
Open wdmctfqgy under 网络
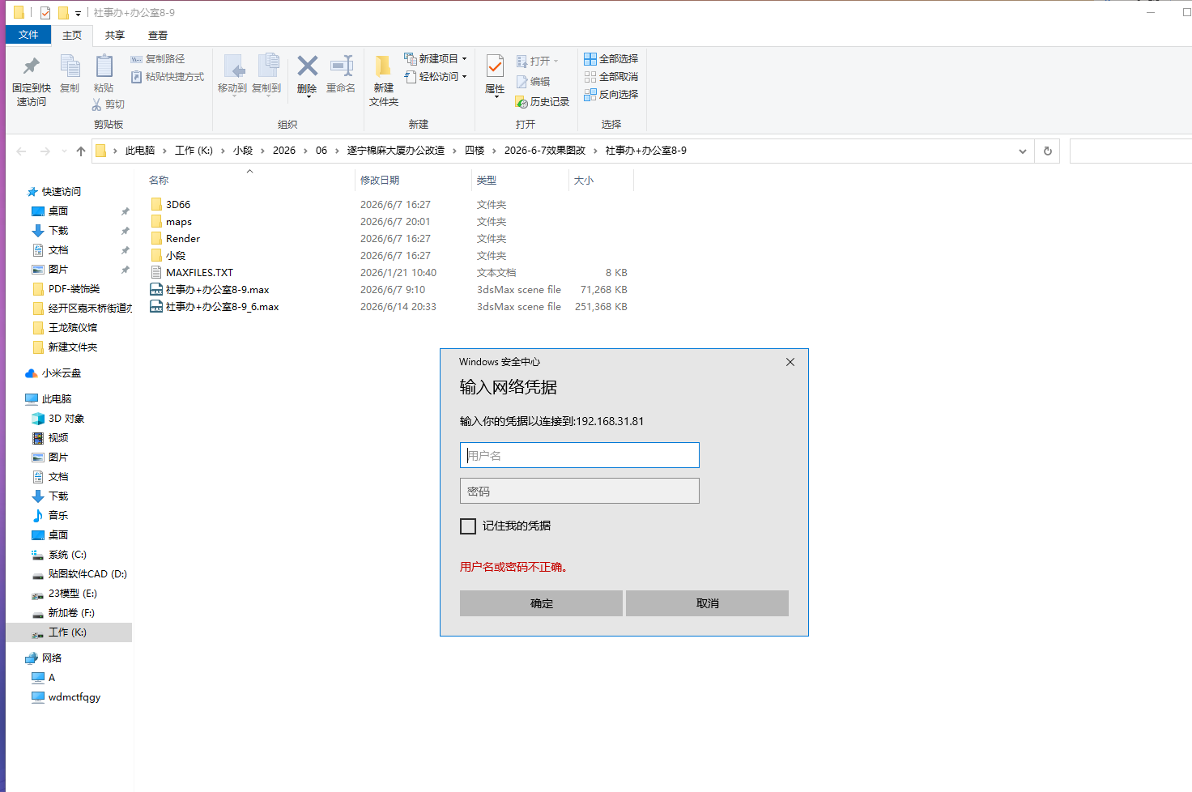coord(66,697)
